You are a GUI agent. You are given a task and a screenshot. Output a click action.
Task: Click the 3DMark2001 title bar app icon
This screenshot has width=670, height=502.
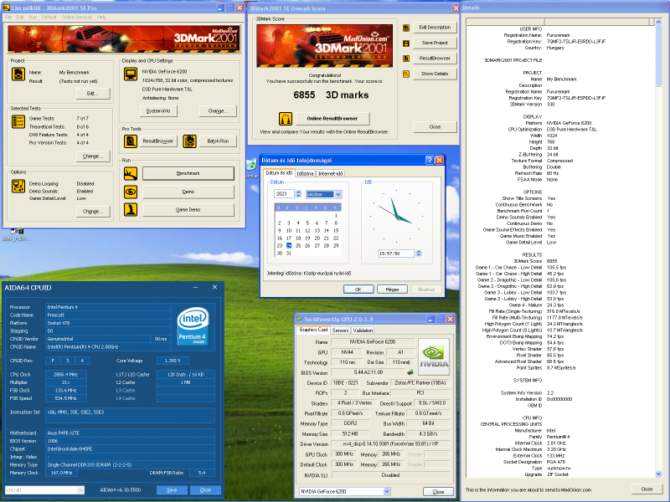[7, 8]
